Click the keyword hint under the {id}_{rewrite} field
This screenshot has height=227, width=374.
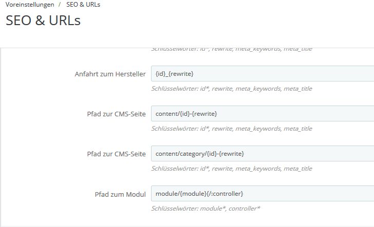[231, 89]
